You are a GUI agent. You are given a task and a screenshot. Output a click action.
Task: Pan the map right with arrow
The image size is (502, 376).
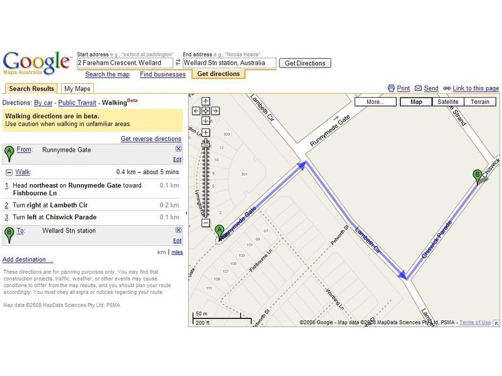point(215,111)
